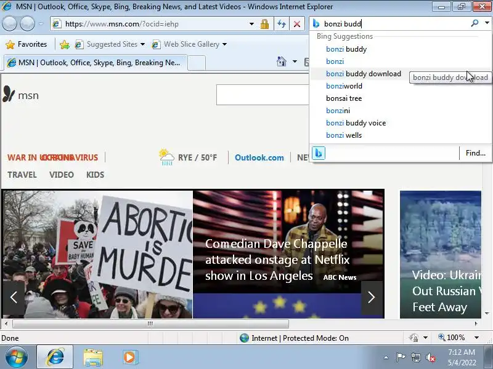Click the previous slide arrow on carousel

click(14, 298)
